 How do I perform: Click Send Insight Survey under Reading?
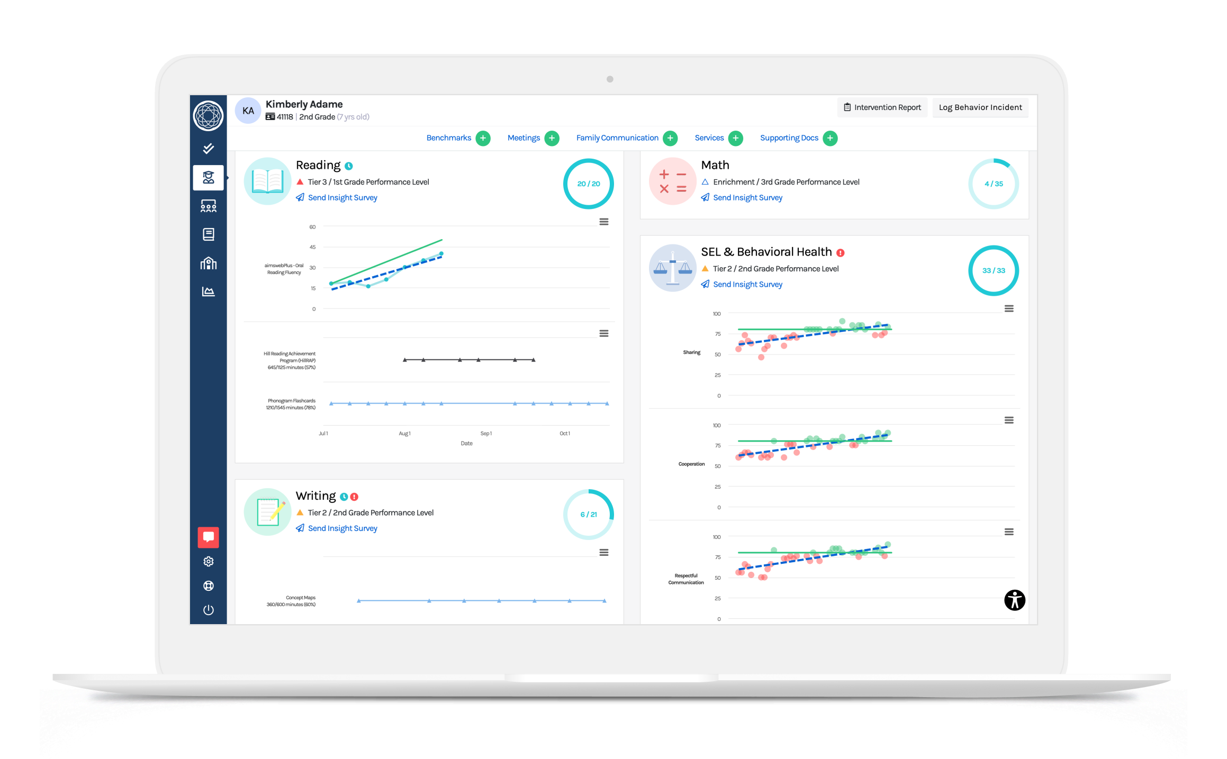click(342, 196)
